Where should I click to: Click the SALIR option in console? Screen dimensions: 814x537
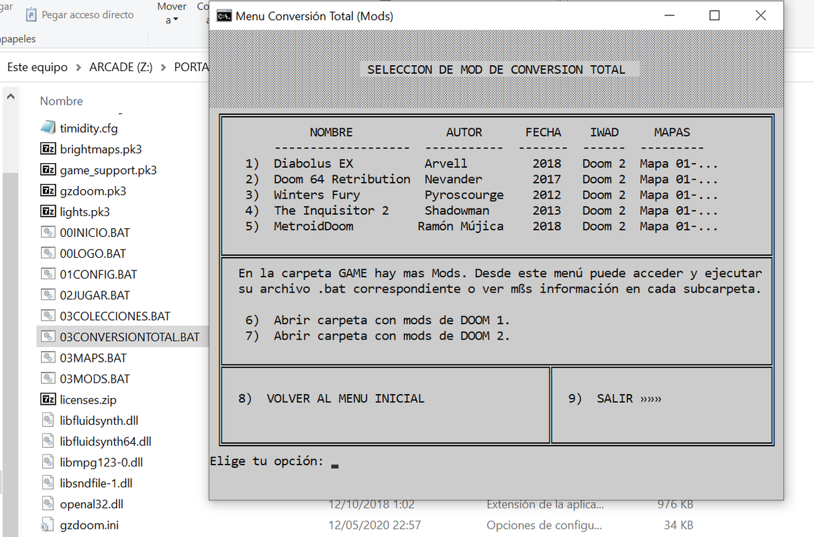click(615, 398)
